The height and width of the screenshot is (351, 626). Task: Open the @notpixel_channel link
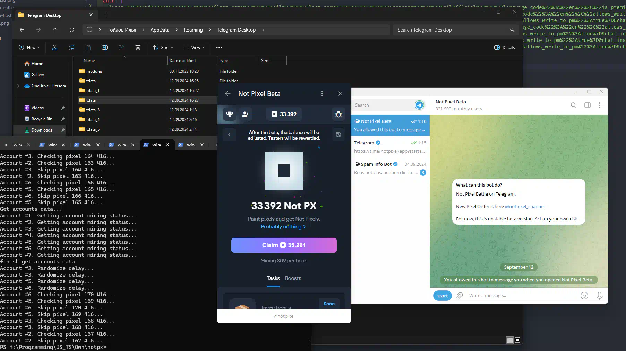click(525, 207)
